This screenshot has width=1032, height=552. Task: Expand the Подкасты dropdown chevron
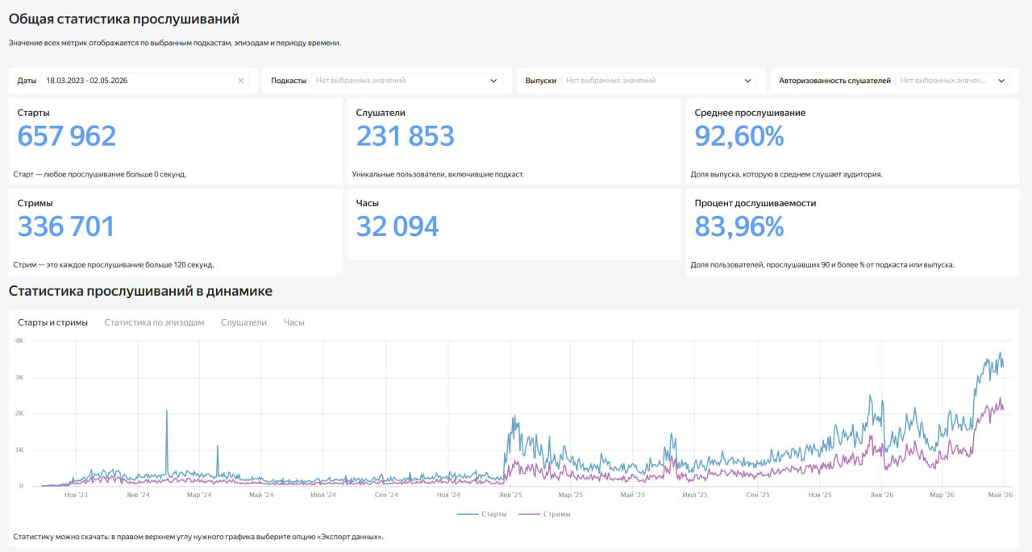coord(493,81)
